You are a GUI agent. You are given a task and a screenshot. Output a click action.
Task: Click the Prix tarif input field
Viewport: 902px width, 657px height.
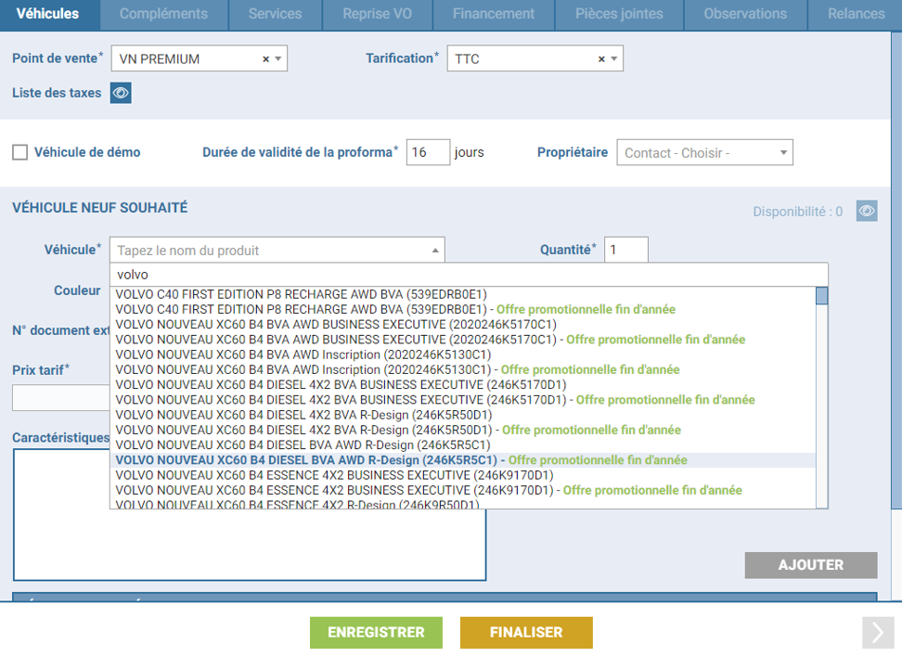pyautogui.click(x=61, y=397)
